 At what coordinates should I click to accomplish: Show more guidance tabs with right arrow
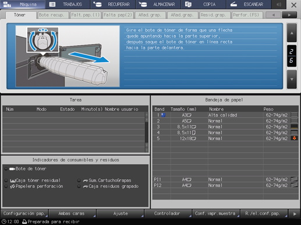pyautogui.click(x=289, y=15)
